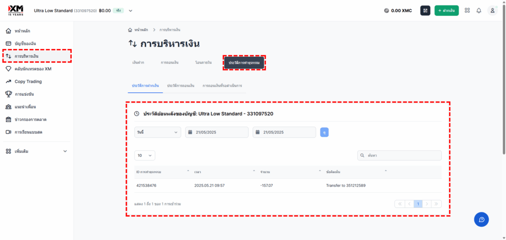The height and width of the screenshot is (240, 506).
Task: Select ประวัติการทำธุรกรรม tab
Action: (244, 63)
